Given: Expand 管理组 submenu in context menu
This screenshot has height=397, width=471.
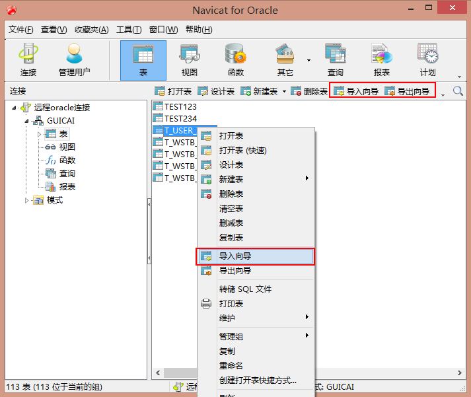Looking at the screenshot, I should click(x=307, y=336).
